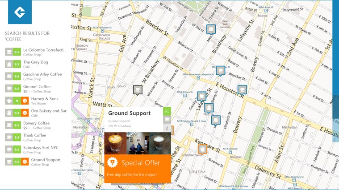Select Gimme! Coffee in the results list
The image size is (339, 190).
click(x=37, y=86)
